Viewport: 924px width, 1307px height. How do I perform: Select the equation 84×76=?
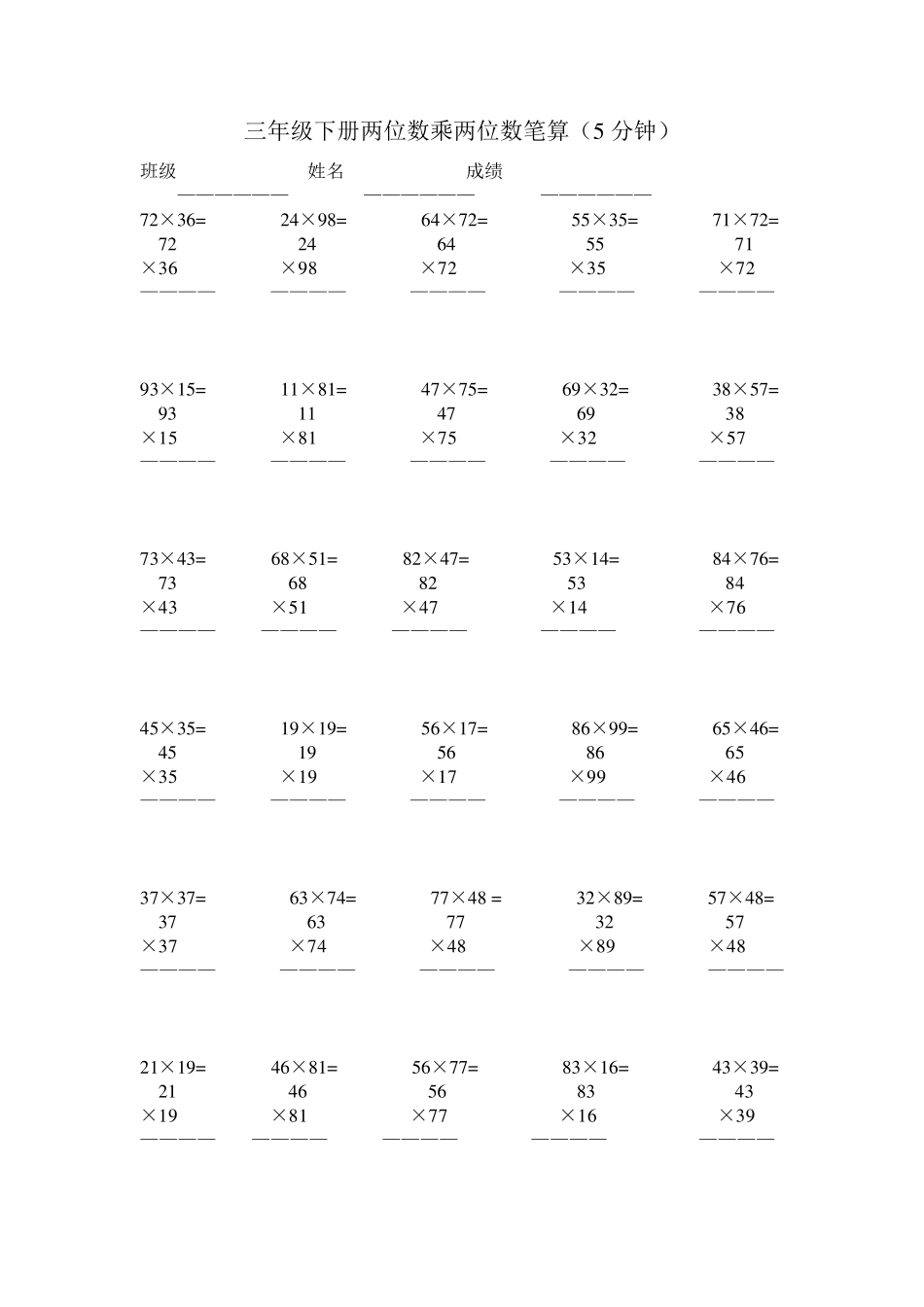[745, 559]
